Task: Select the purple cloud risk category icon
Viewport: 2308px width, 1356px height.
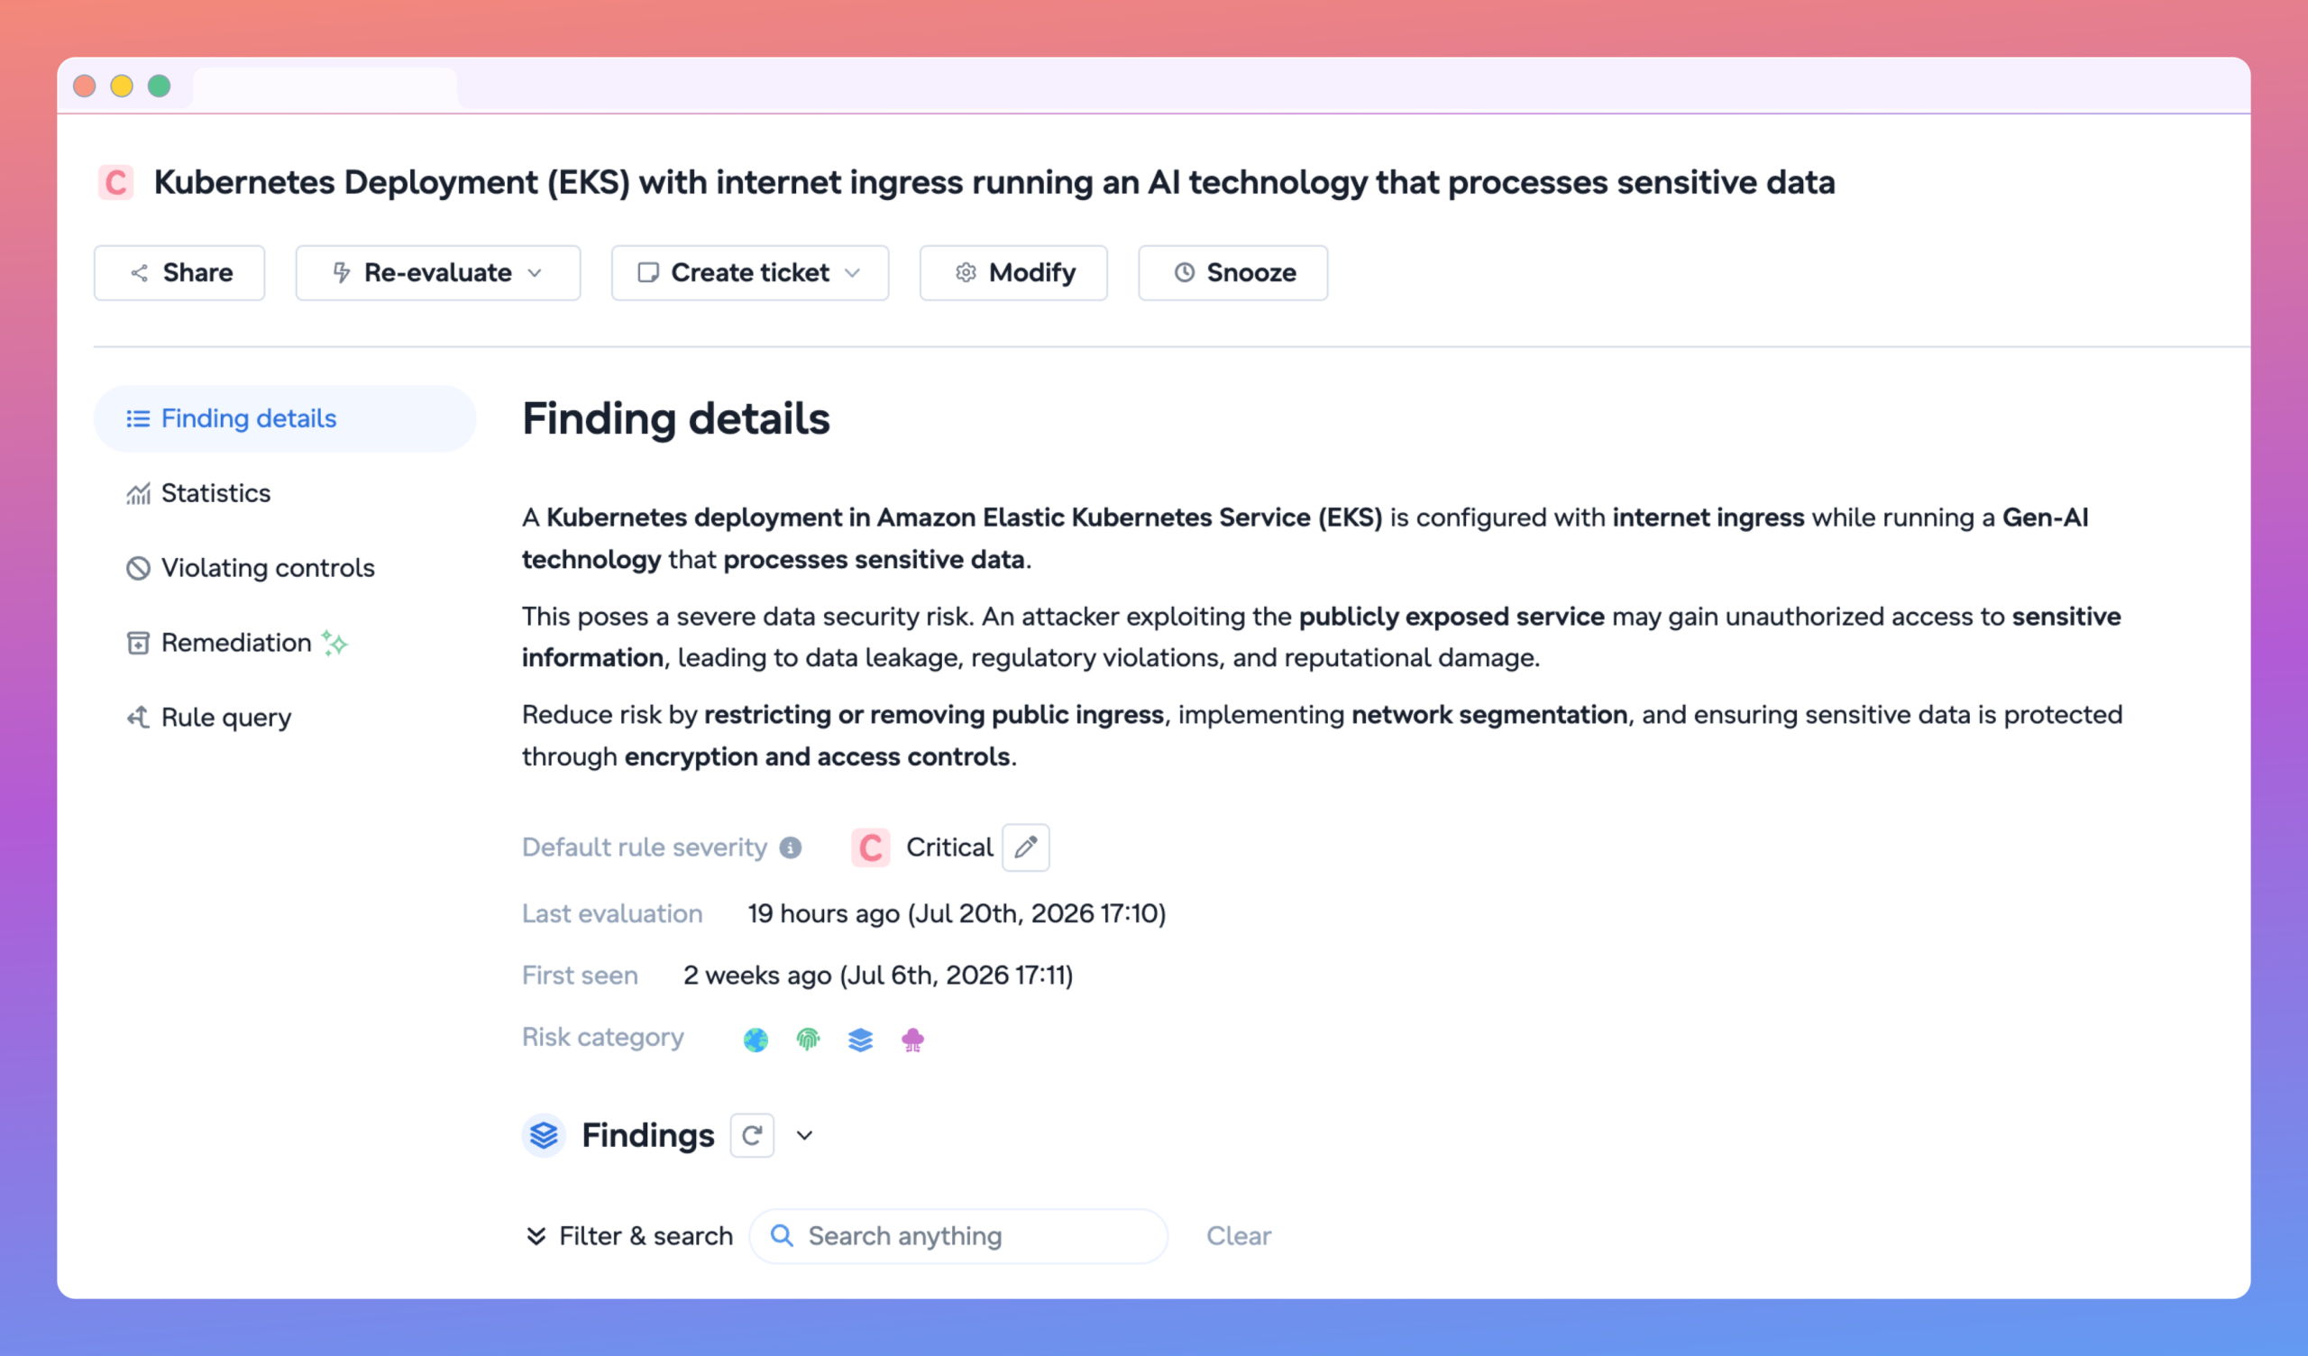Action: (x=912, y=1039)
